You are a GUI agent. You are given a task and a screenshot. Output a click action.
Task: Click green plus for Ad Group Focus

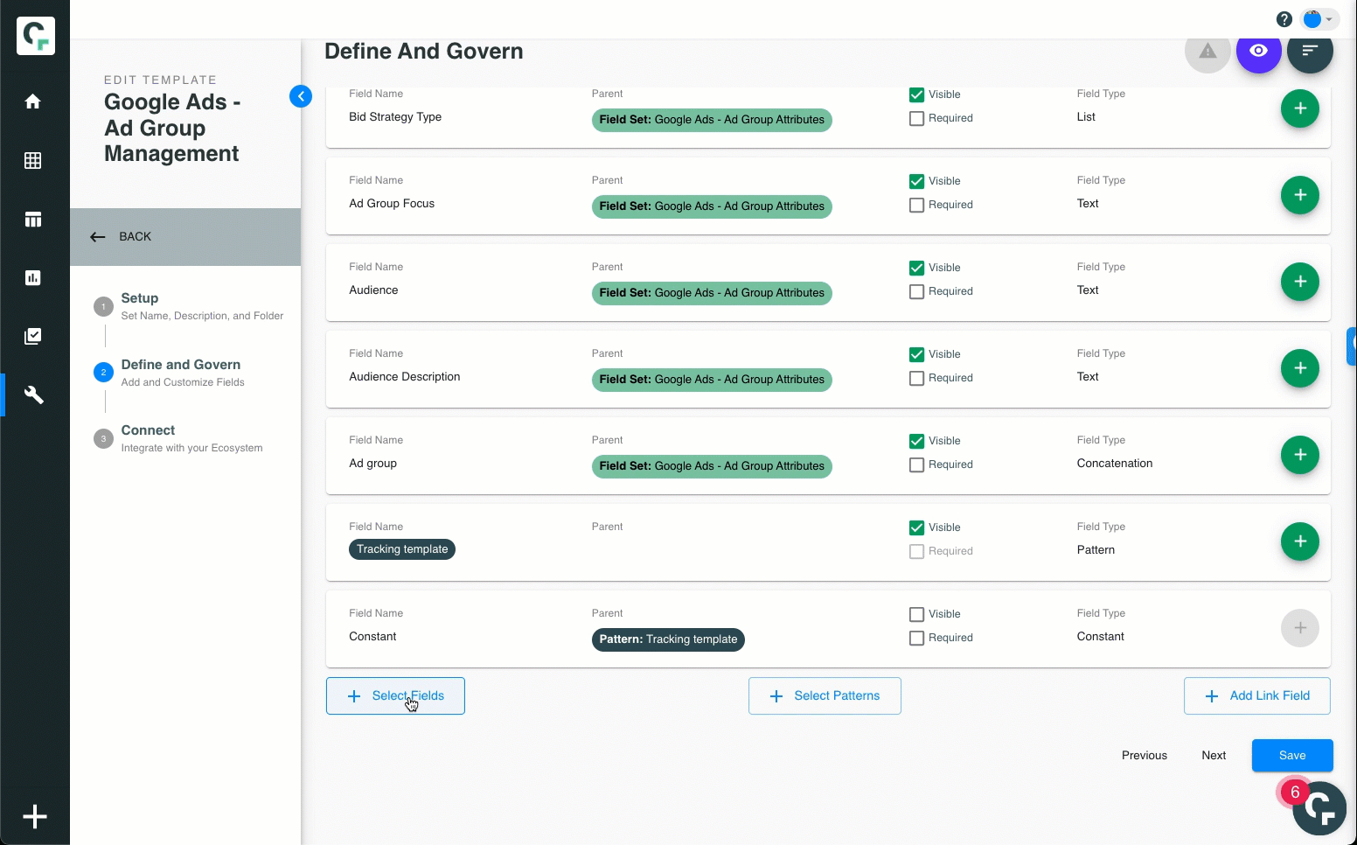1300,195
